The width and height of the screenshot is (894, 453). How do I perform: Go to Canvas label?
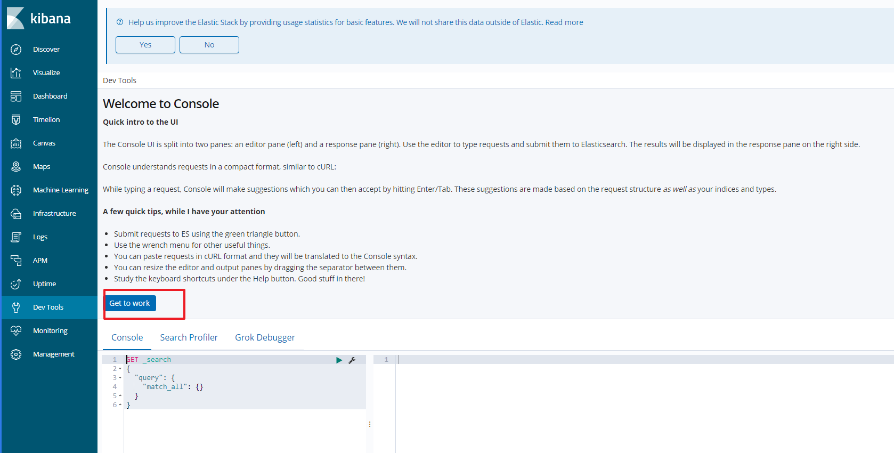[x=44, y=143]
